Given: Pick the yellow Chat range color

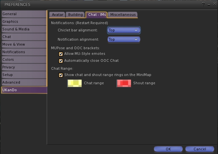Looking at the screenshot, I should click(x=75, y=83).
